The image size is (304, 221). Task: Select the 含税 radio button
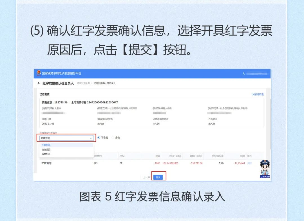tap(113, 138)
